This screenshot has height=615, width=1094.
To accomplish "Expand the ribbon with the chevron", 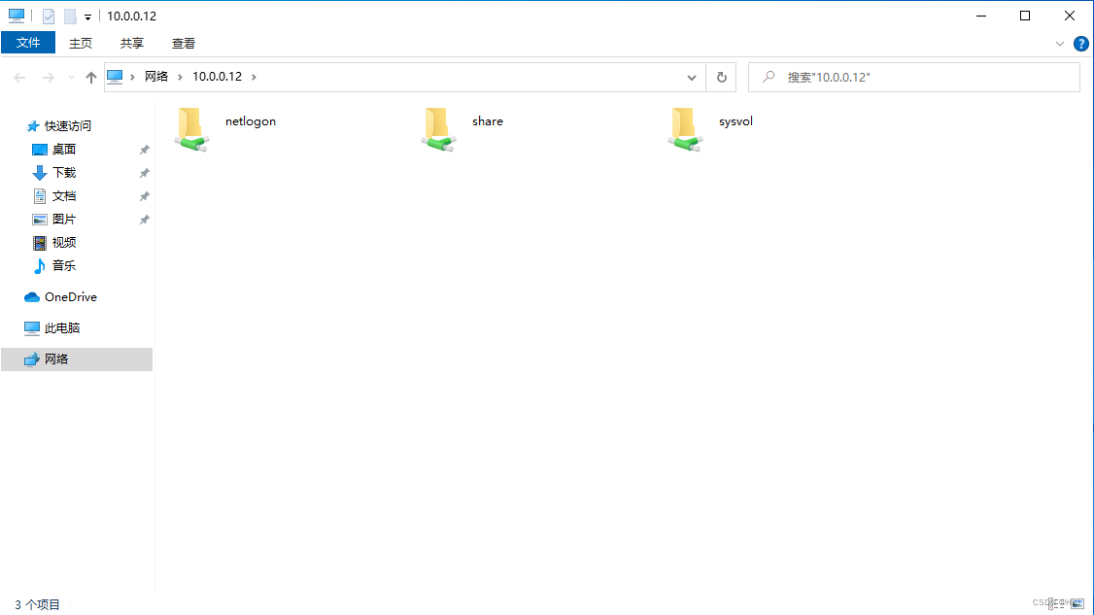I will point(1060,44).
